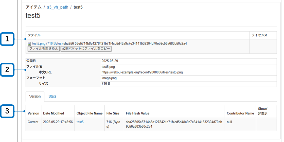Click the 本文URL value weko3.example.org address
The image size is (284, 142).
pos(142,72)
